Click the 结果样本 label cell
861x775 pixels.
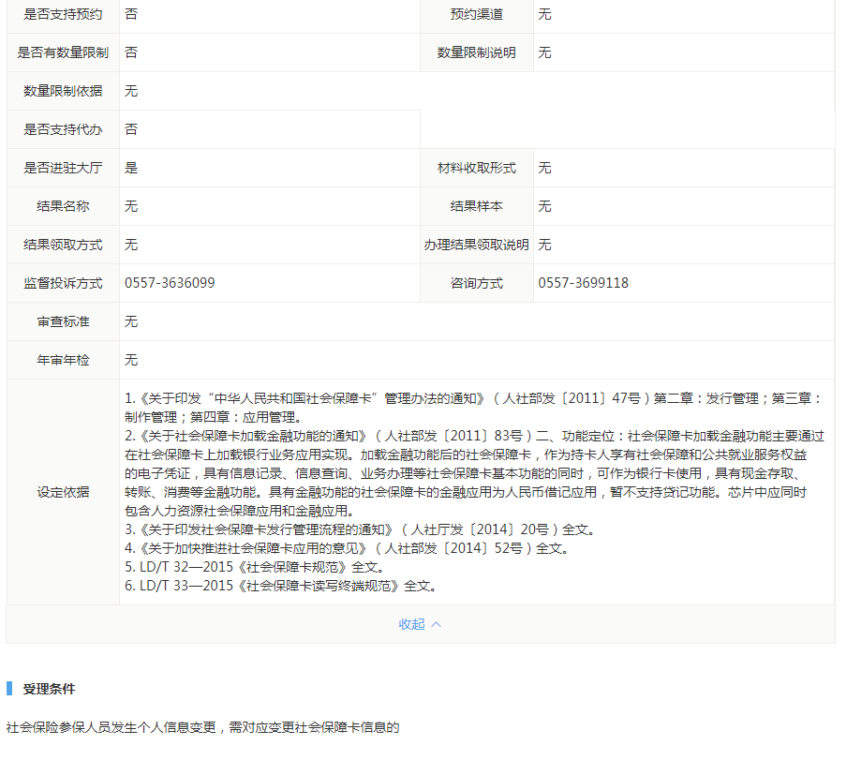pyautogui.click(x=476, y=206)
